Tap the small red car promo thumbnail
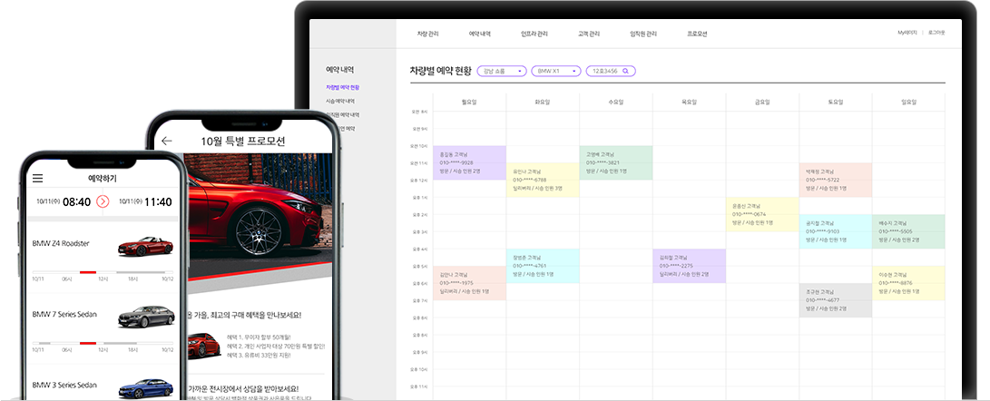 pyautogui.click(x=204, y=347)
